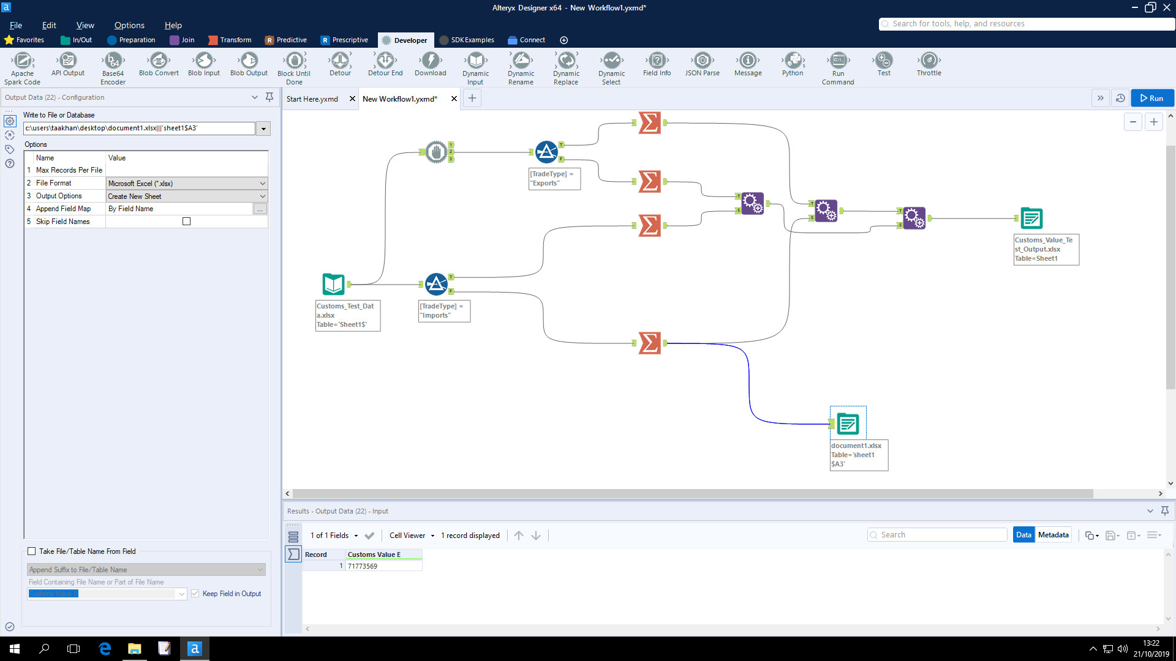This screenshot has width=1176, height=661.
Task: Collapse the Configuration panel chevron
Action: pyautogui.click(x=255, y=97)
